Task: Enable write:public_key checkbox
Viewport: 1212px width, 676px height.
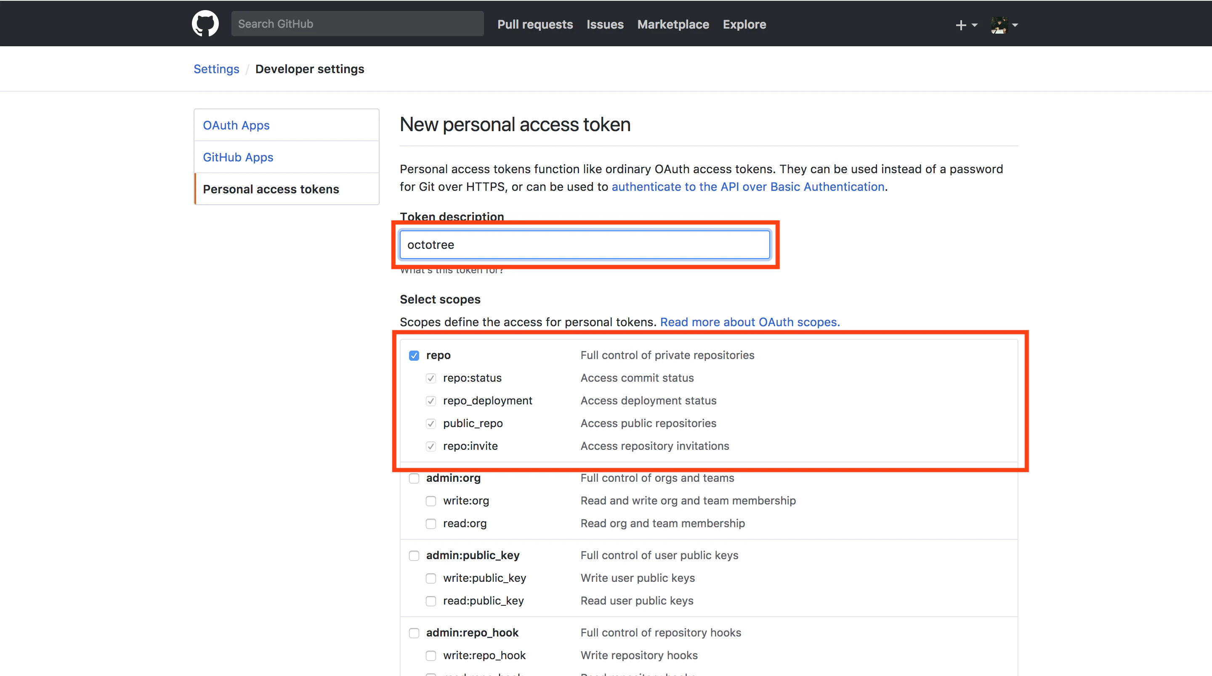Action: pos(431,578)
